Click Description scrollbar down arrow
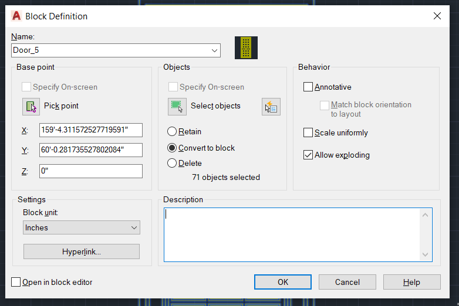This screenshot has width=459, height=306. pos(426,254)
